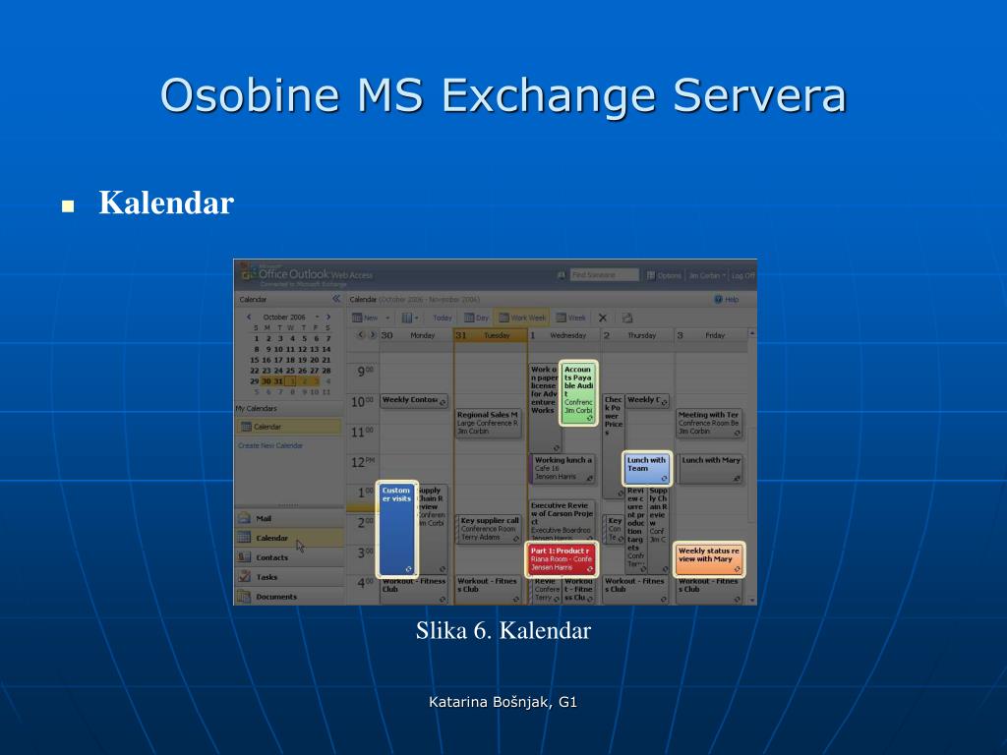Open the Key supplier call appointment
Screen dimensions: 1007x755
[x=488, y=529]
